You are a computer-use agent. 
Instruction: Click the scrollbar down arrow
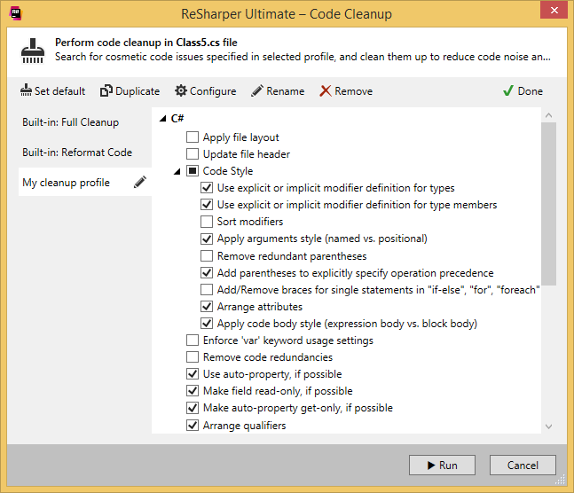click(549, 426)
